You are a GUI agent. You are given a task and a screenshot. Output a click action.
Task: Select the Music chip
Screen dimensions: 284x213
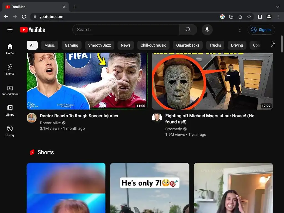[x=50, y=45]
